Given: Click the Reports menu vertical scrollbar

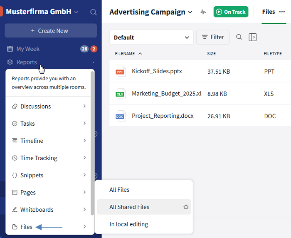Looking at the screenshot, I should coord(92,143).
